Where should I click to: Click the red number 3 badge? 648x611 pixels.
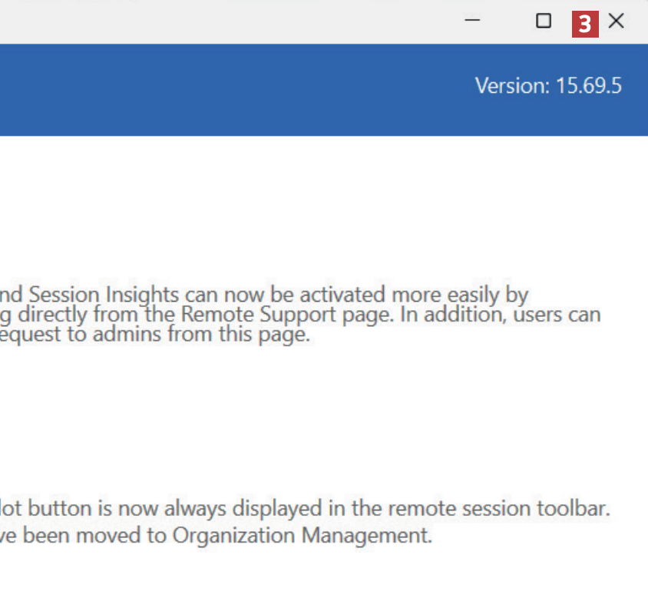(x=585, y=24)
